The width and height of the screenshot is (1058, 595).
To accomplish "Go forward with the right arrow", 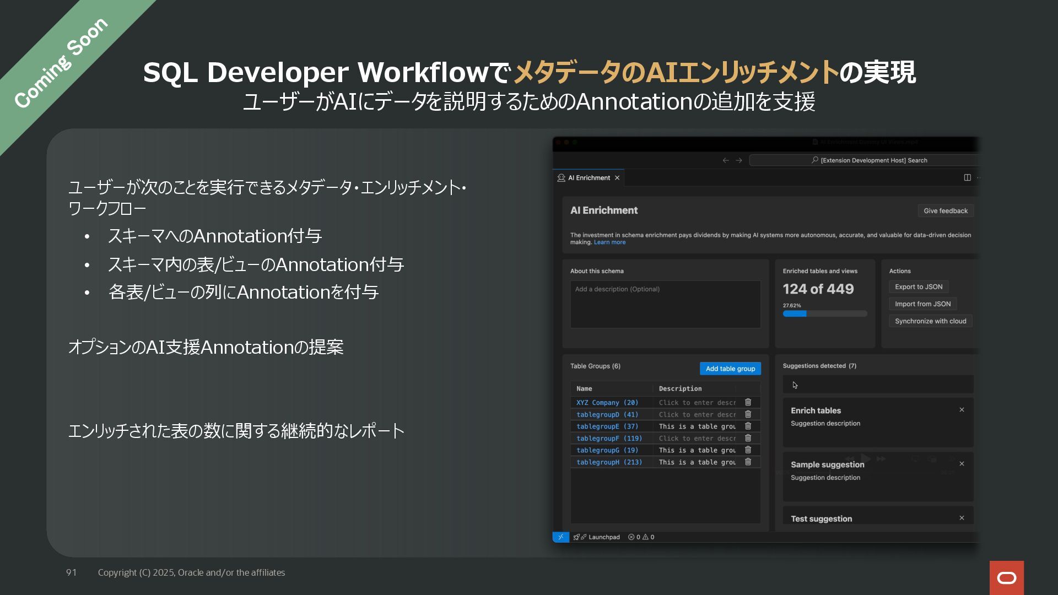I will tap(739, 160).
